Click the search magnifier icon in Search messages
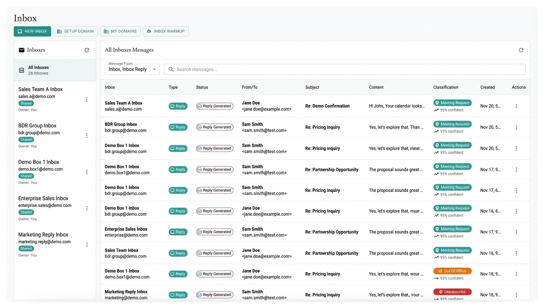The width and height of the screenshot is (544, 308). click(171, 69)
